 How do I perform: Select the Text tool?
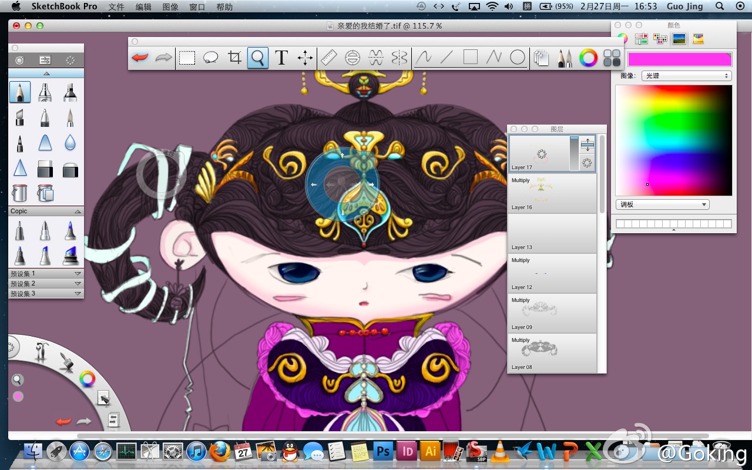click(281, 58)
